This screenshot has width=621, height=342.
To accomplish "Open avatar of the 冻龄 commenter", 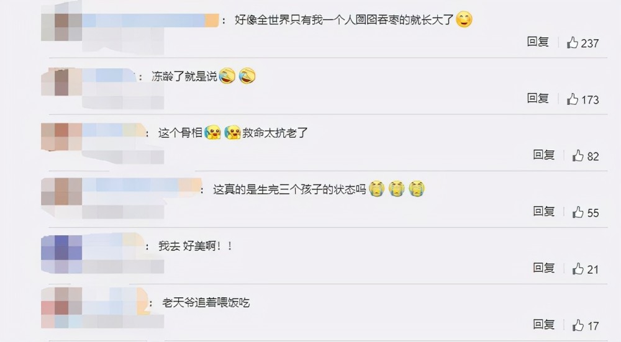I will coord(61,81).
